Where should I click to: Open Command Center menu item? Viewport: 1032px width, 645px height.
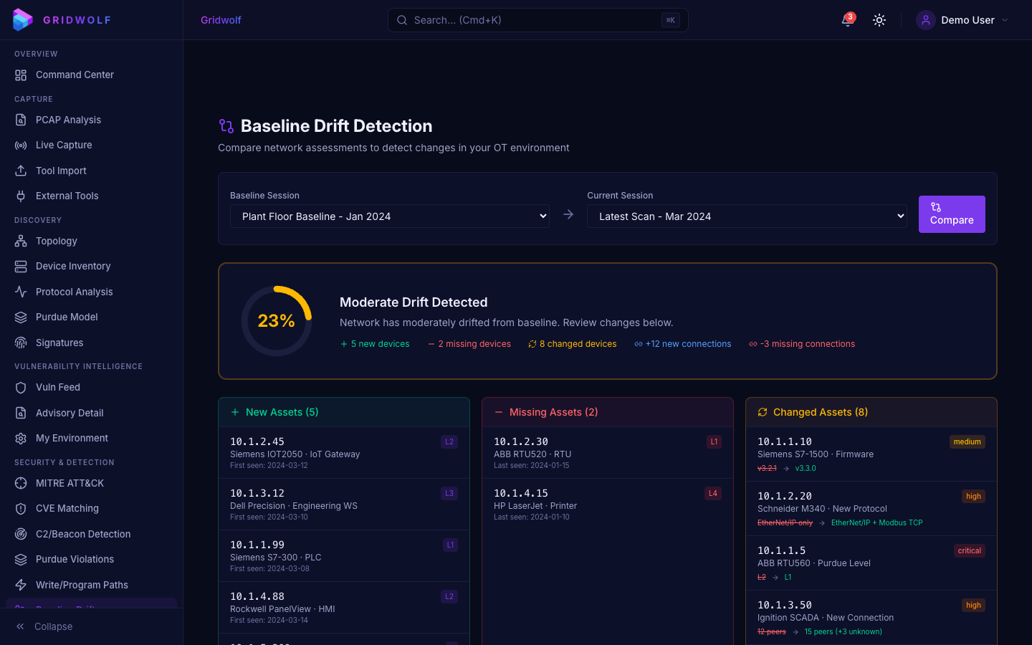coord(91,75)
